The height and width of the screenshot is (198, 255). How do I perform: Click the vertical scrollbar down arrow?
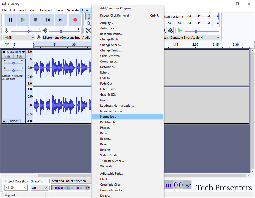pos(252,171)
